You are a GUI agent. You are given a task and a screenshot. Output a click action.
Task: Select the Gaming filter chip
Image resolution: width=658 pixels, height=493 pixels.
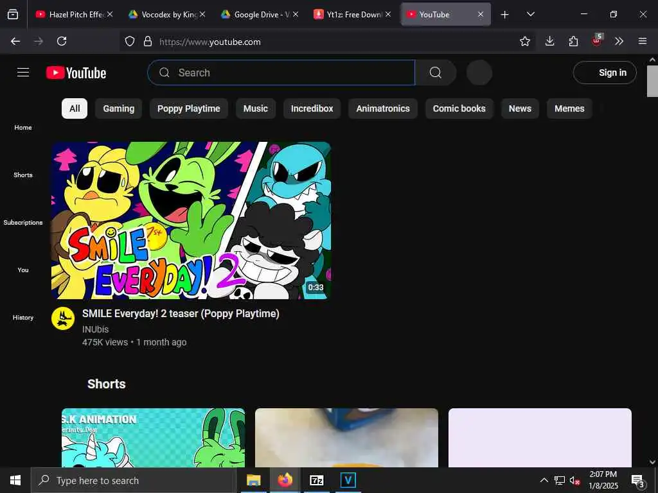pos(119,108)
